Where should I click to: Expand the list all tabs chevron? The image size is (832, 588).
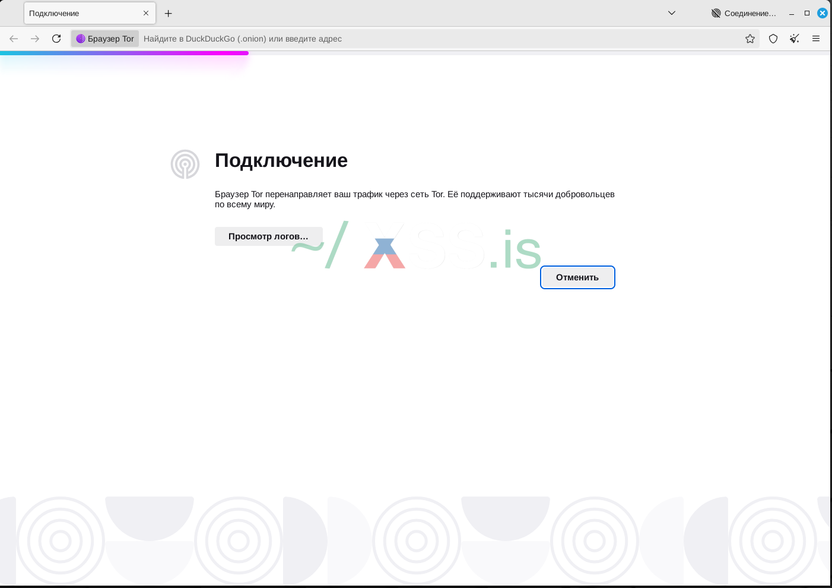pyautogui.click(x=672, y=13)
